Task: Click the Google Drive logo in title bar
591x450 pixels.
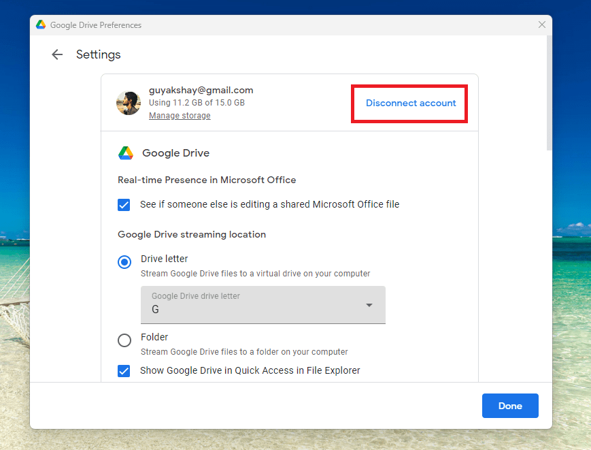Action: [x=40, y=24]
